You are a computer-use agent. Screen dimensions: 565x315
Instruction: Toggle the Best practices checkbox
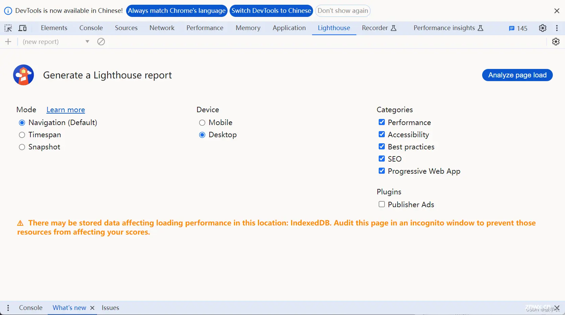click(x=382, y=146)
